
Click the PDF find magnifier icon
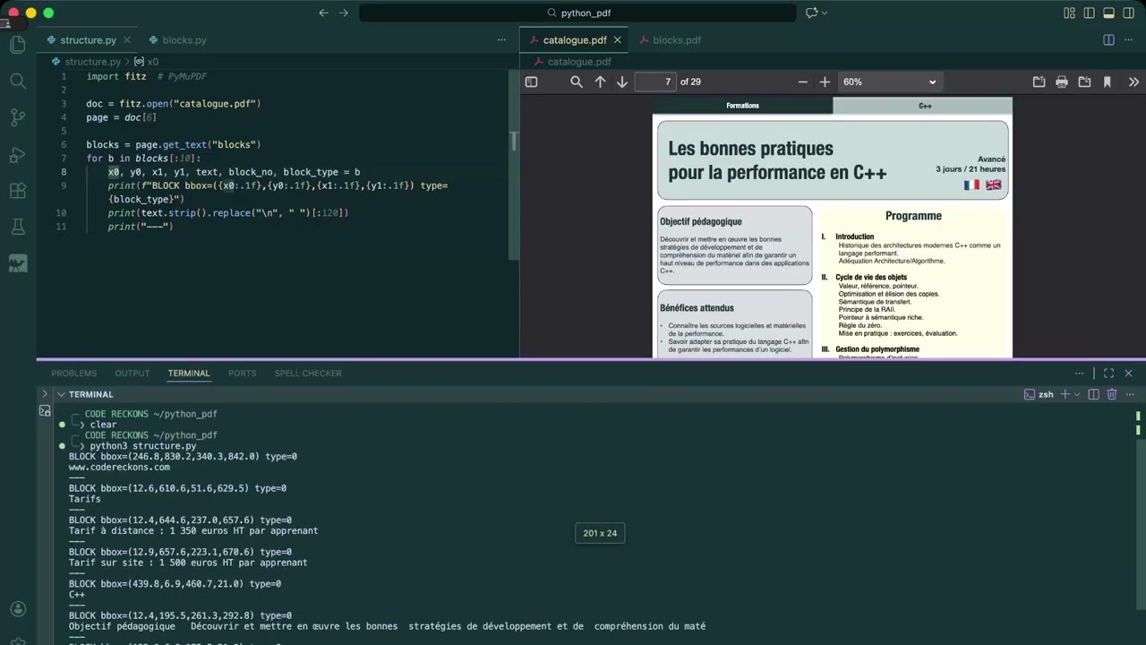pyautogui.click(x=577, y=82)
